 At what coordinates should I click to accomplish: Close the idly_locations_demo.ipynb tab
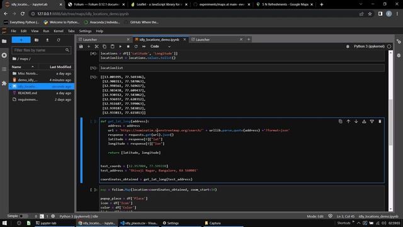(x=184, y=40)
